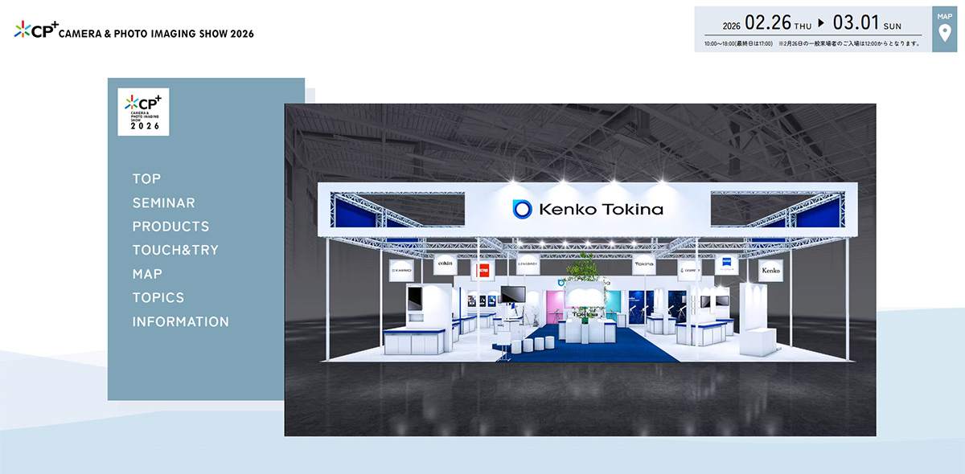Click the CP+ logo in the page header
The image size is (965, 474).
click(35, 31)
